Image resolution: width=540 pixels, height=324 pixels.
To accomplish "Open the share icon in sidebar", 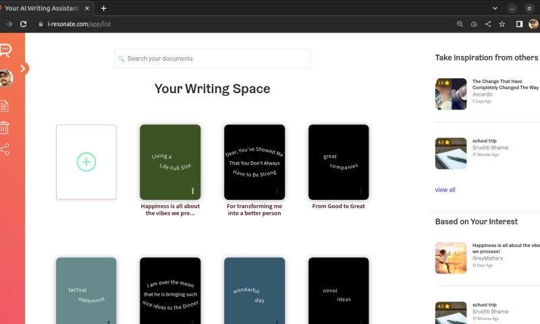I will pyautogui.click(x=5, y=149).
